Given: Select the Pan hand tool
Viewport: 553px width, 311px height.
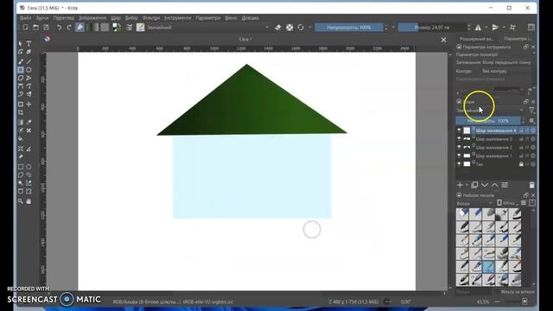Looking at the screenshot, I should [29, 201].
